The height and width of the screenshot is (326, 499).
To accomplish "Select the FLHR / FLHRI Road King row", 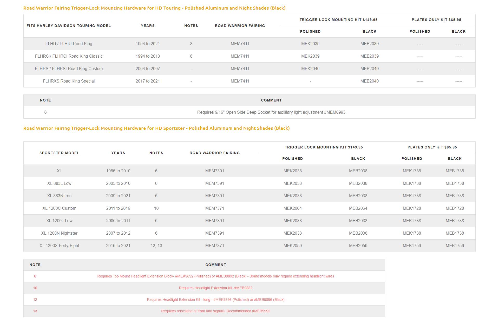I will 69,44.
